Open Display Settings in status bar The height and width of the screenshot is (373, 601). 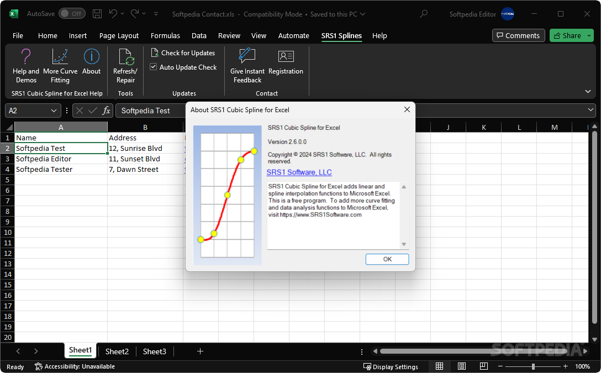point(391,367)
